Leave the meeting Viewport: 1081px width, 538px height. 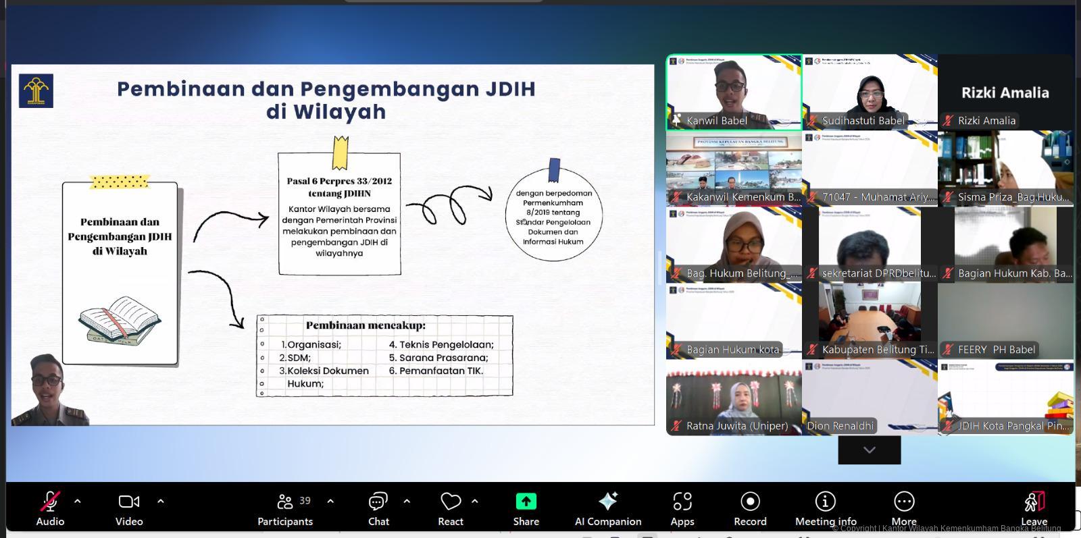pos(1034,508)
